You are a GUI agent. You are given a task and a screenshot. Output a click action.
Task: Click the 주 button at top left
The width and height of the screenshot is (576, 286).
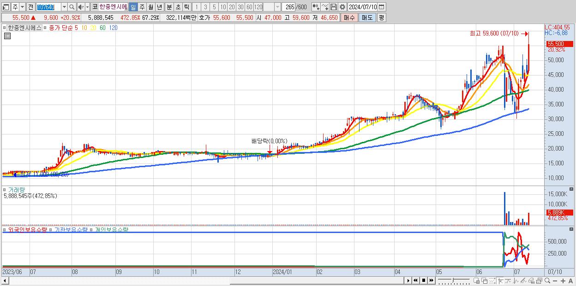click(15, 7)
